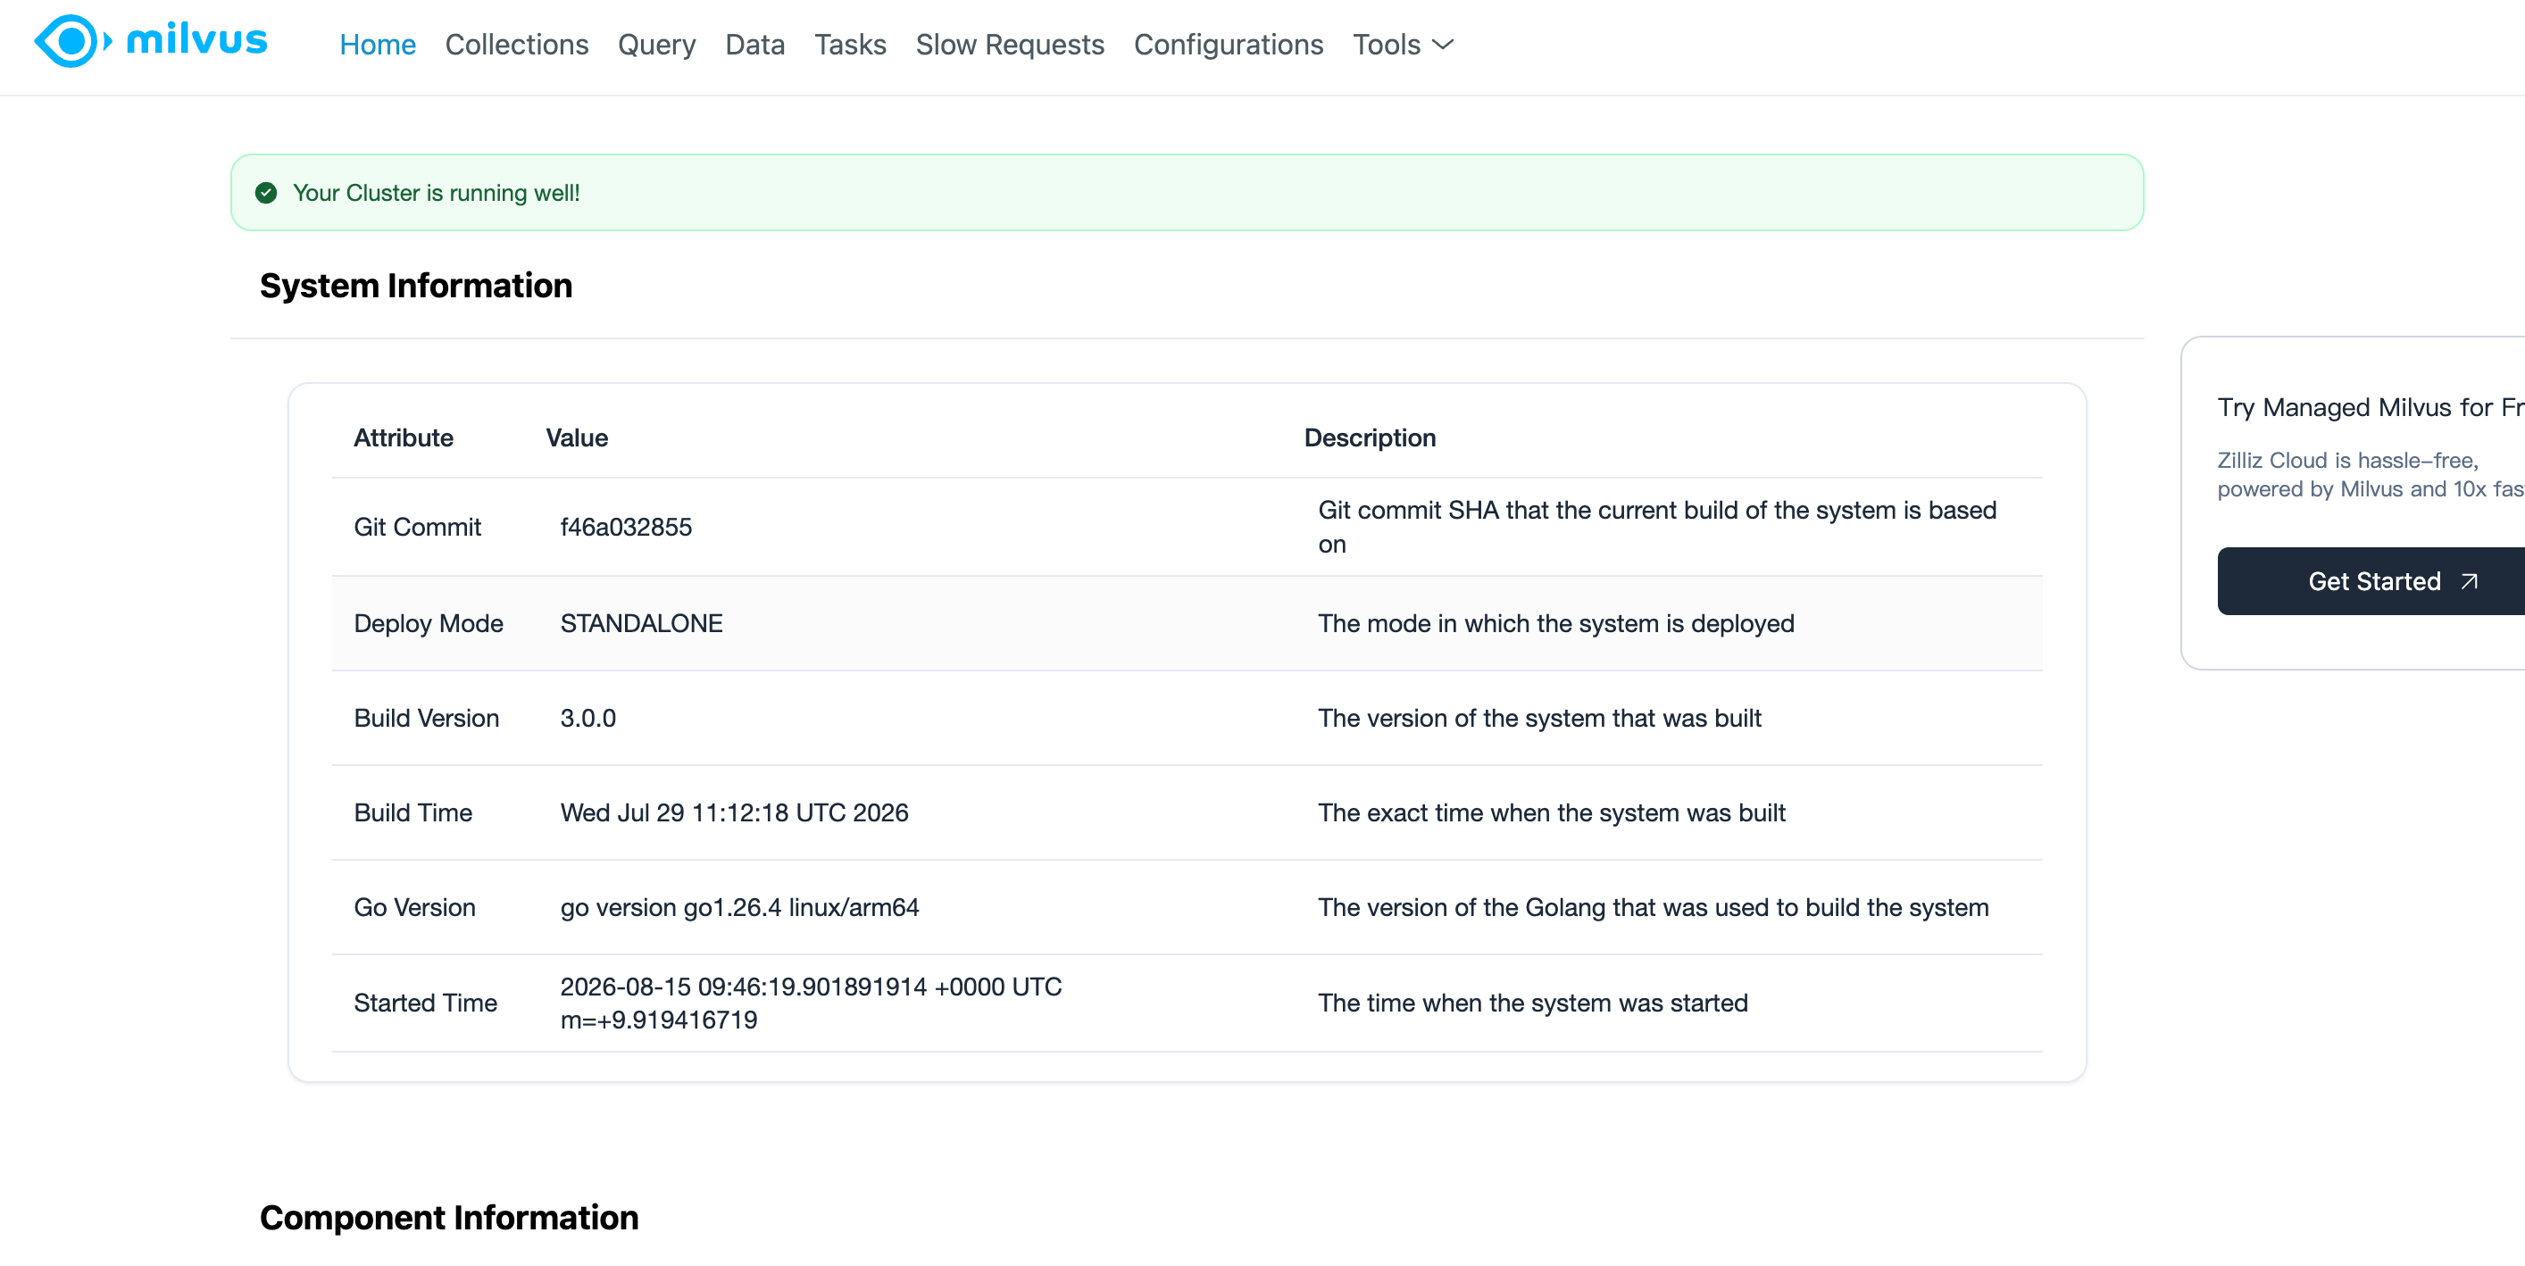
Task: Click the arrow icon on Get Started
Action: pyautogui.click(x=2469, y=581)
